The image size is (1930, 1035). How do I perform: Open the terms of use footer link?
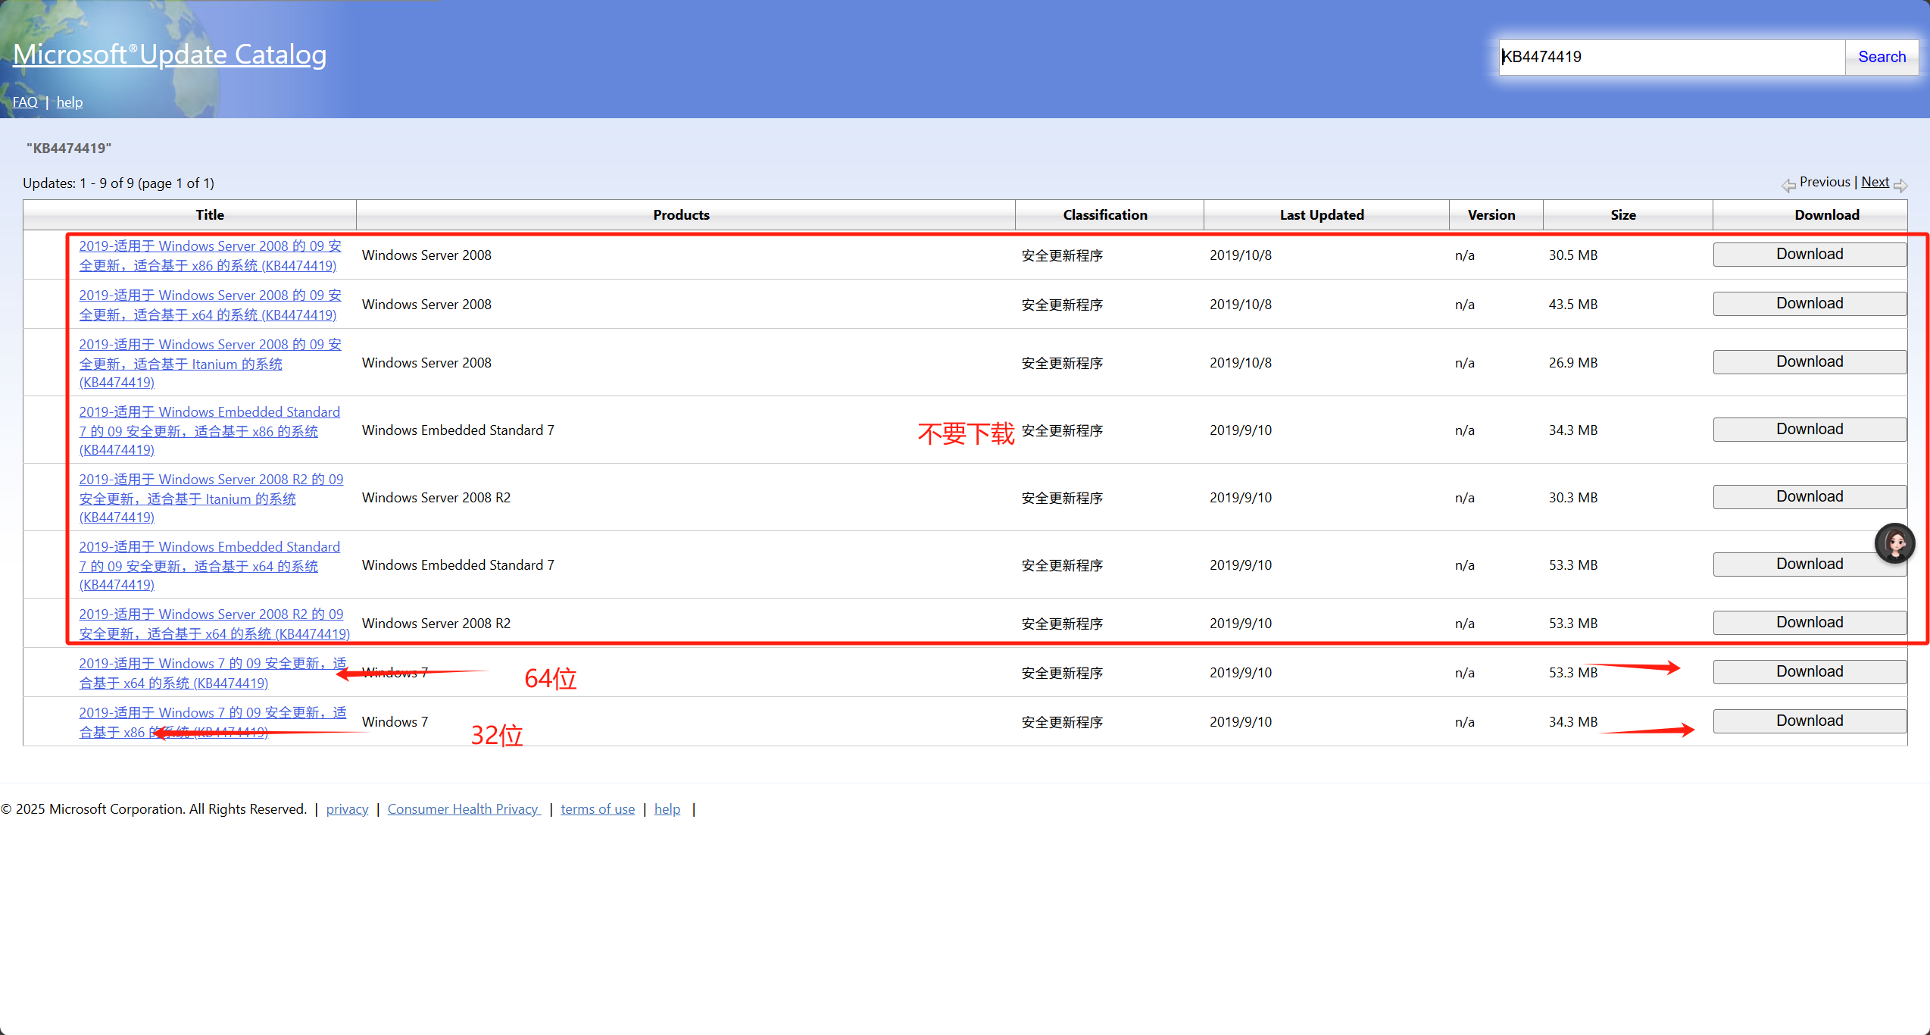pyautogui.click(x=597, y=809)
